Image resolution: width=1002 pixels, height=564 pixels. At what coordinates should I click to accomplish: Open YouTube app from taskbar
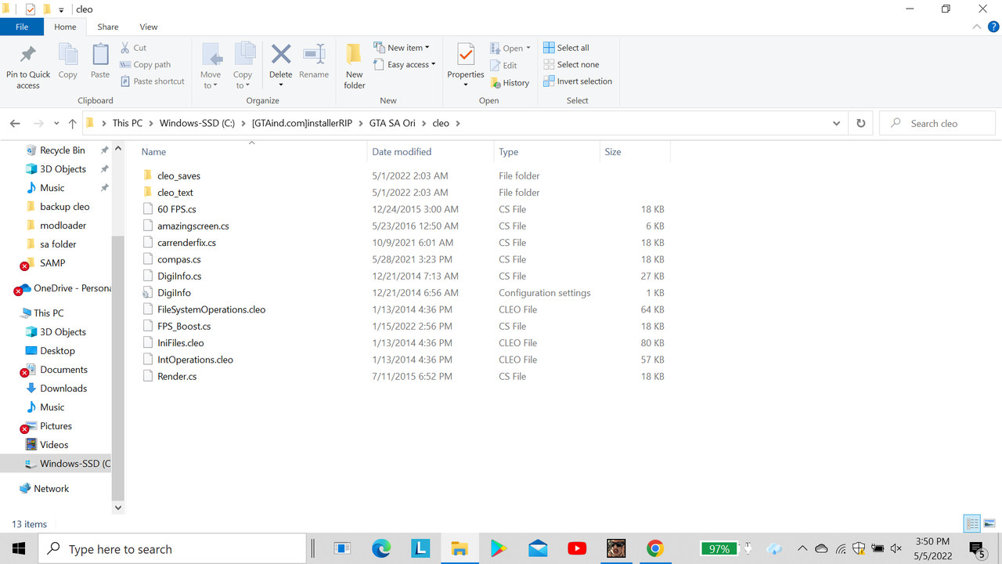[x=577, y=549]
